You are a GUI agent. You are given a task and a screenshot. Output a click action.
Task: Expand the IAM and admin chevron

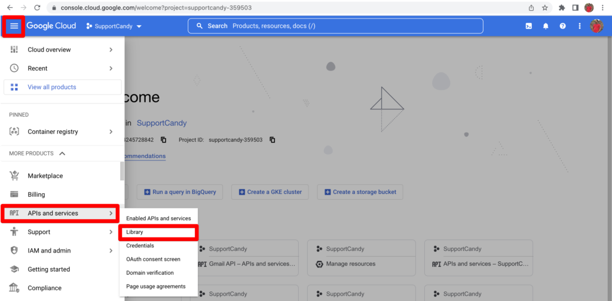click(x=111, y=251)
